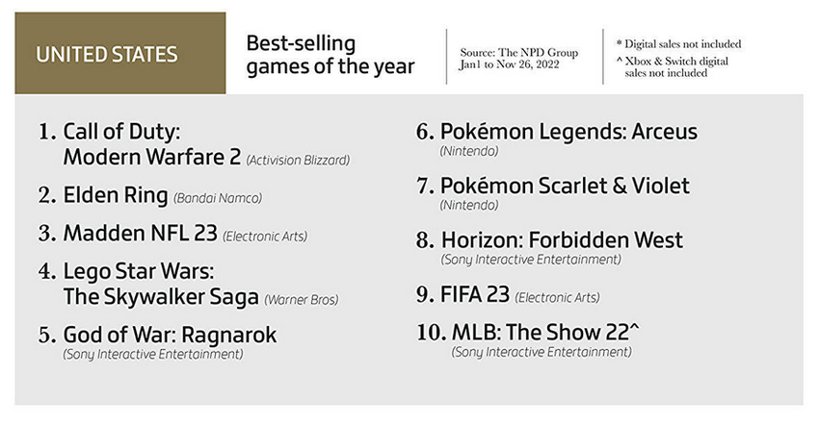819x425 pixels.
Task: Click the Electronic Arts label beside FIFA 23
Action: pyautogui.click(x=557, y=297)
